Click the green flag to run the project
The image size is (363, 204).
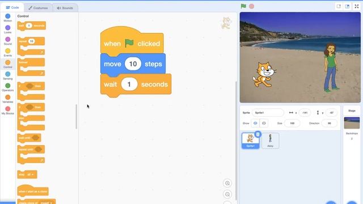[243, 6]
